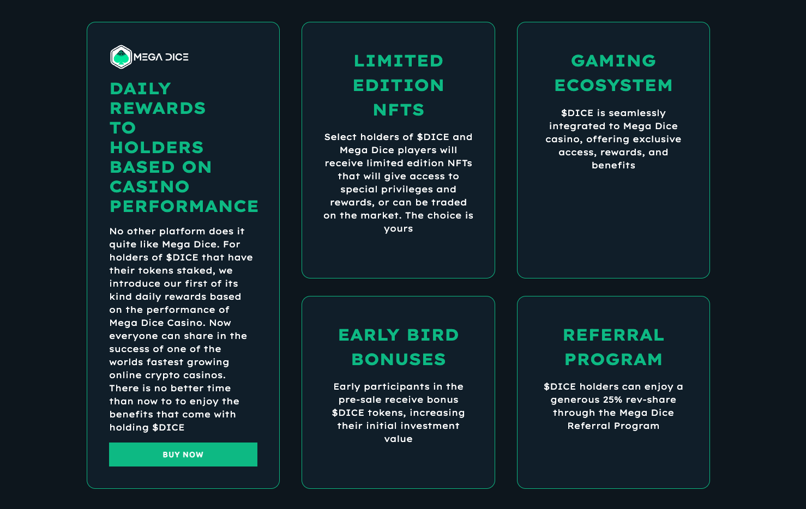Click the Gaming Ecosystem card title
This screenshot has width=806, height=509.
tap(613, 73)
